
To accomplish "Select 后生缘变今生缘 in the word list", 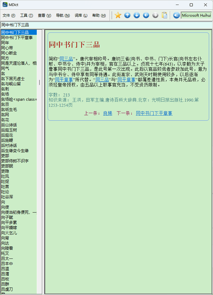I will click(19, 150).
